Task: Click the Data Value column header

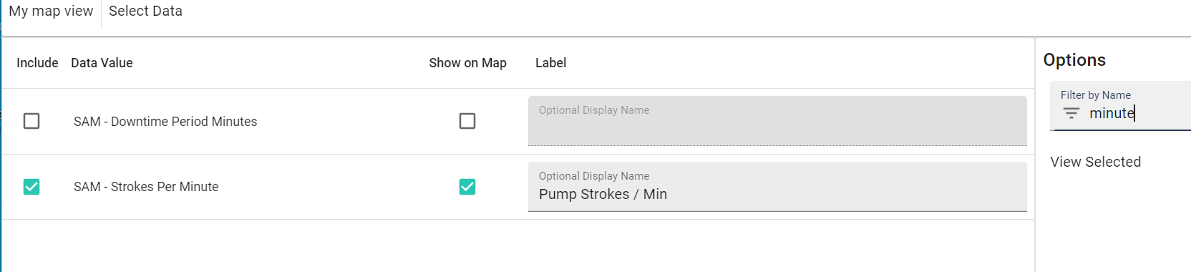Action: click(x=102, y=63)
